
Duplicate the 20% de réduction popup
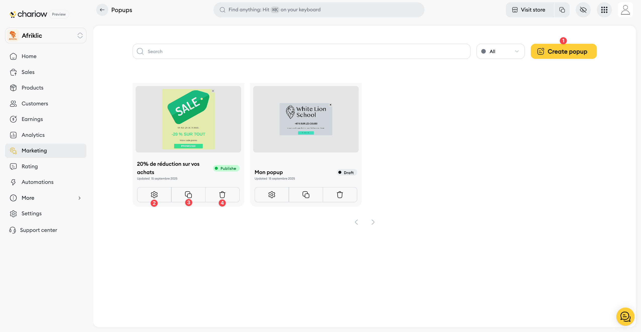click(x=188, y=194)
